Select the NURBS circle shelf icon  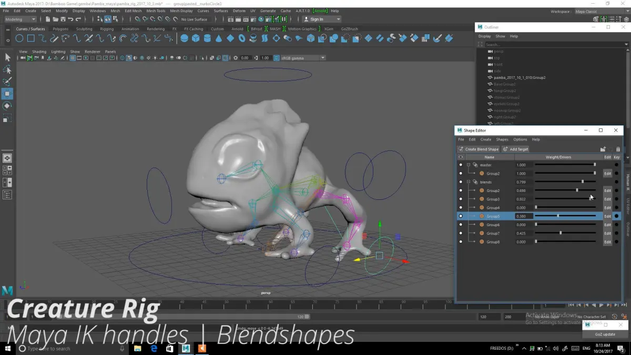[x=19, y=38]
